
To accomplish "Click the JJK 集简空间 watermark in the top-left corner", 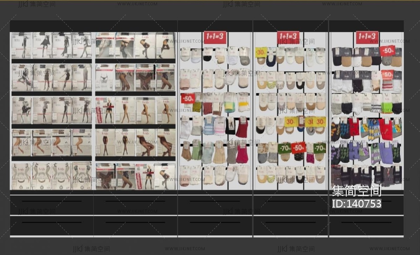I will (x=37, y=4).
